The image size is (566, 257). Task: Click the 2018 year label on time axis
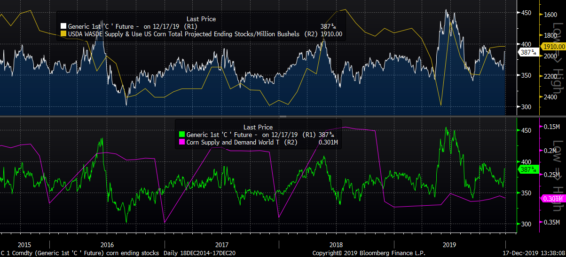pos(336,245)
